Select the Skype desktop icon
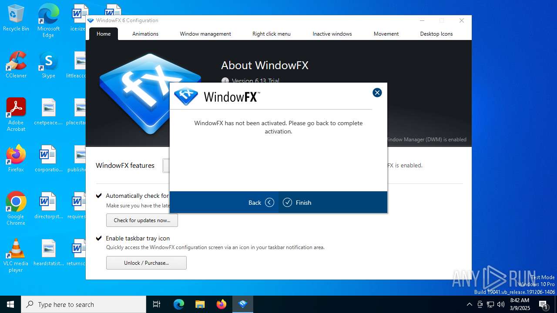The width and height of the screenshot is (557, 313). pyautogui.click(x=48, y=65)
